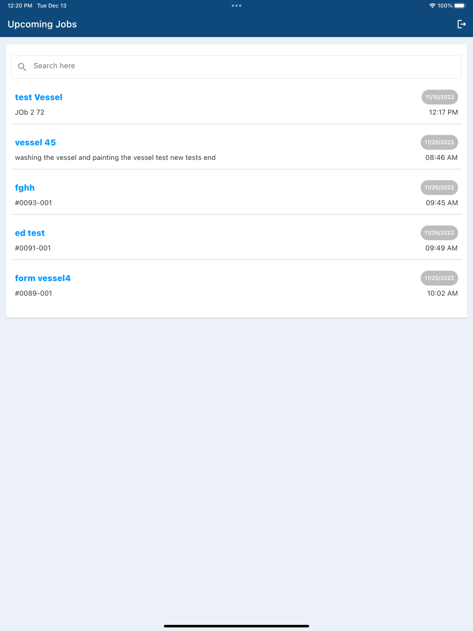Focus the Search here input field

tap(236, 67)
